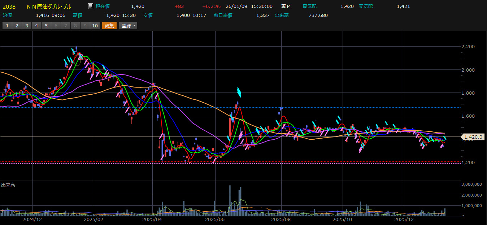Click the 2025/10 date label on time axis

tap(342, 219)
